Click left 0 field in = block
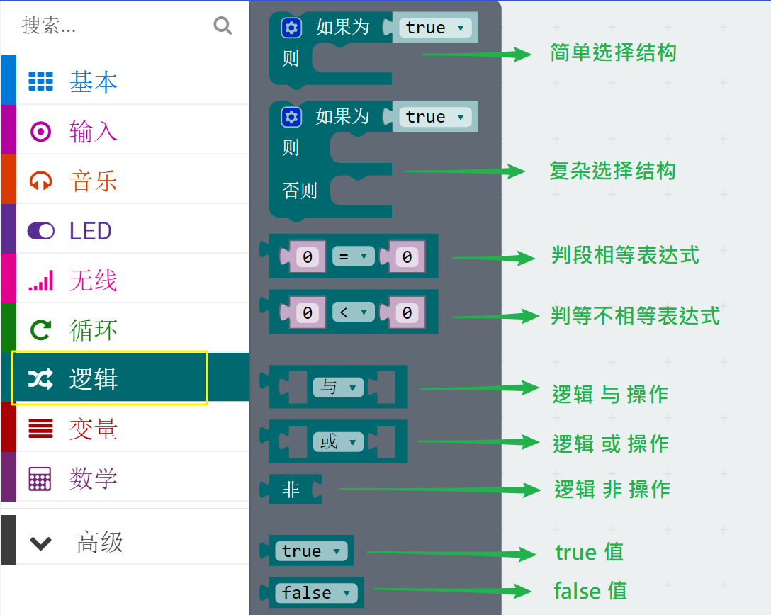This screenshot has width=771, height=615. pos(308,256)
